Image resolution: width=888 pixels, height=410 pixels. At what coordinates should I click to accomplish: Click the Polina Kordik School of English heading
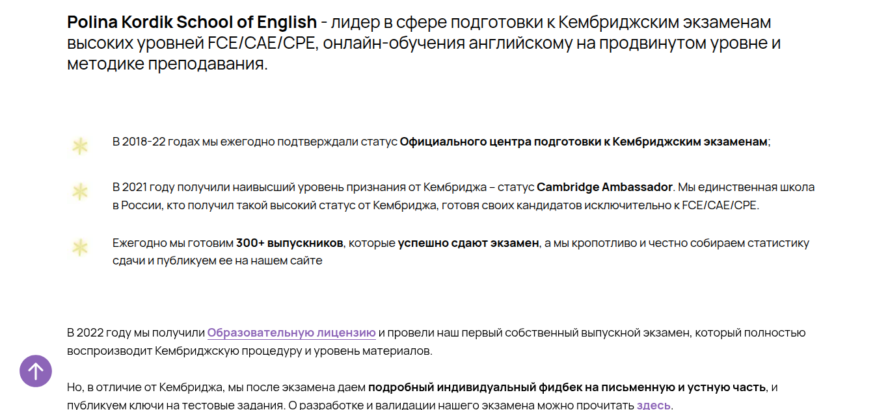[x=191, y=22]
